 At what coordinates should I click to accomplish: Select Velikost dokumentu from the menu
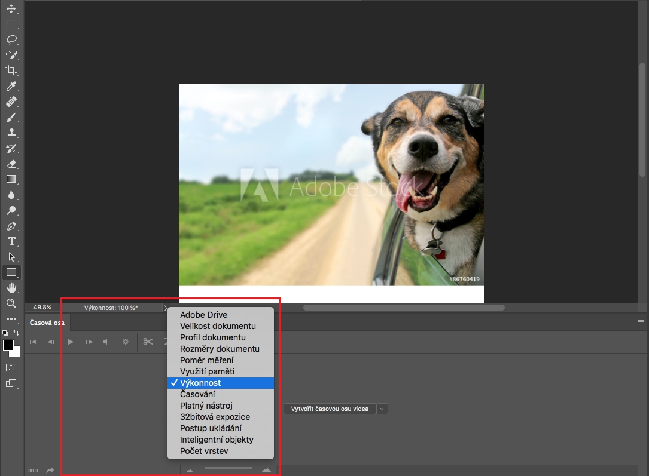point(218,326)
